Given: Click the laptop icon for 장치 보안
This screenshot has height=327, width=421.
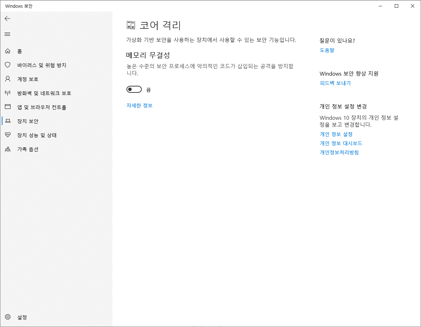Looking at the screenshot, I should (x=8, y=121).
